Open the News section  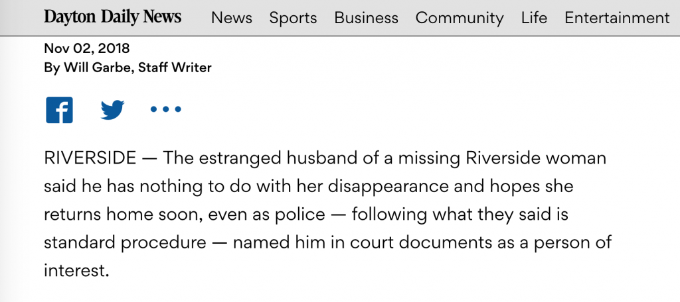pos(232,18)
